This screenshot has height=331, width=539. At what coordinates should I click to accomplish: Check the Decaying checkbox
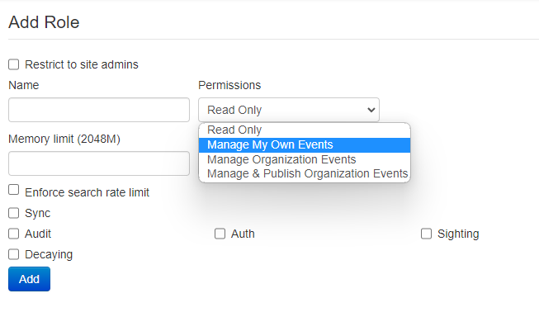(x=14, y=254)
